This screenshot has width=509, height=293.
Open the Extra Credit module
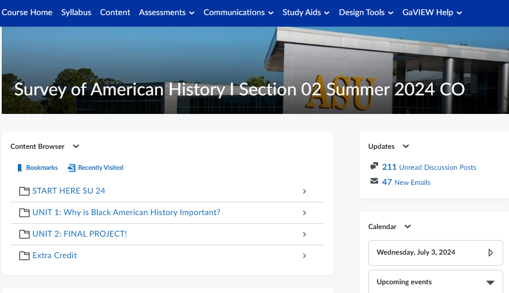click(x=55, y=255)
